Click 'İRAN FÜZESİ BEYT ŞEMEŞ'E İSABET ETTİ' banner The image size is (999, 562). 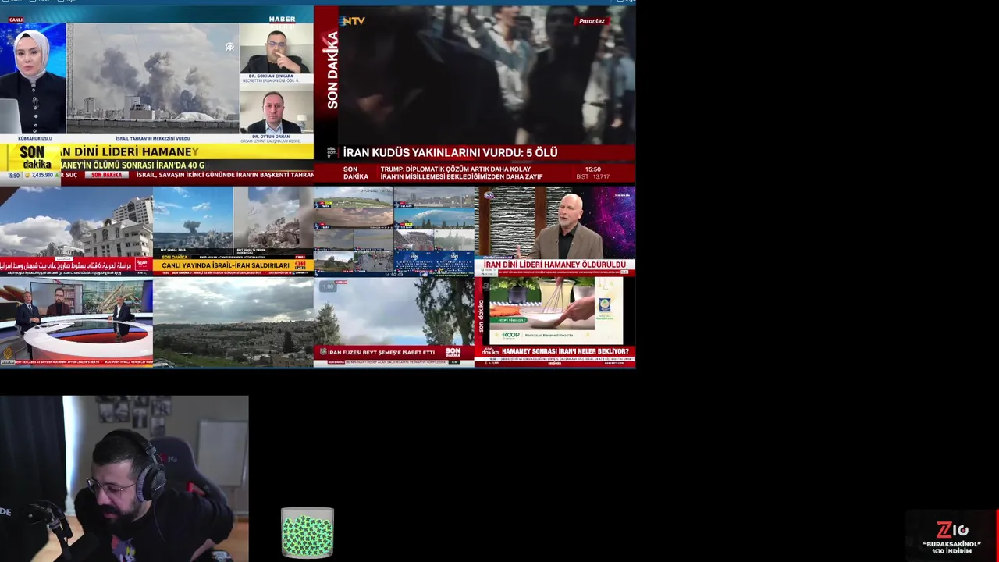point(381,352)
